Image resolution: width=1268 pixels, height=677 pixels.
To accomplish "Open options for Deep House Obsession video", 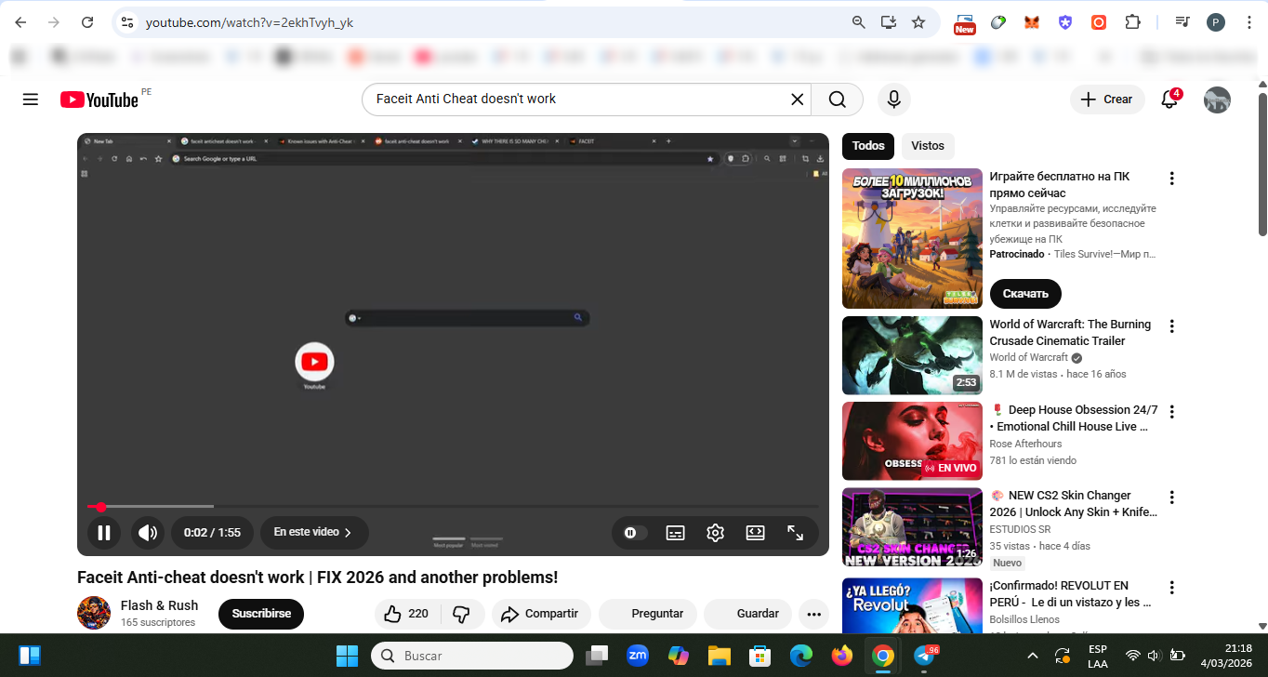I will [1172, 412].
